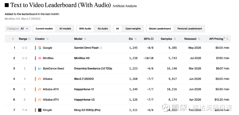Image resolution: width=239 pixels, height=115 pixels.
Task: Click info icon next to Gemini Omni Flash
Action: [x=101, y=48]
